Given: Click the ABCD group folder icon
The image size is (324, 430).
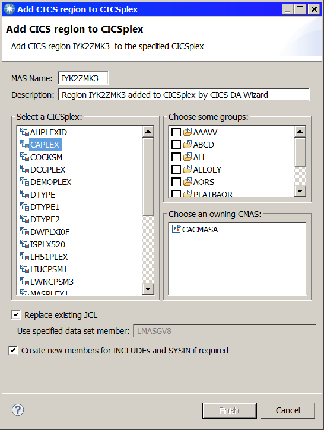Looking at the screenshot, I should 188,144.
